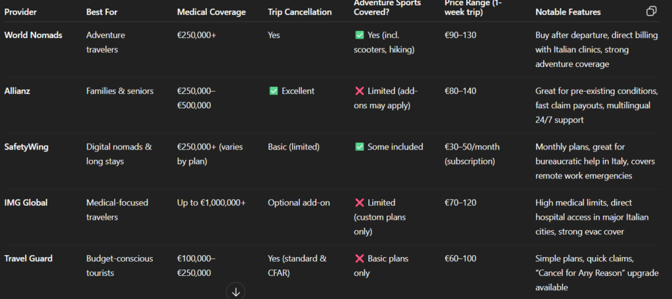Click the €70–120 price cell
Screen dimensions: 672x299
pos(460,203)
